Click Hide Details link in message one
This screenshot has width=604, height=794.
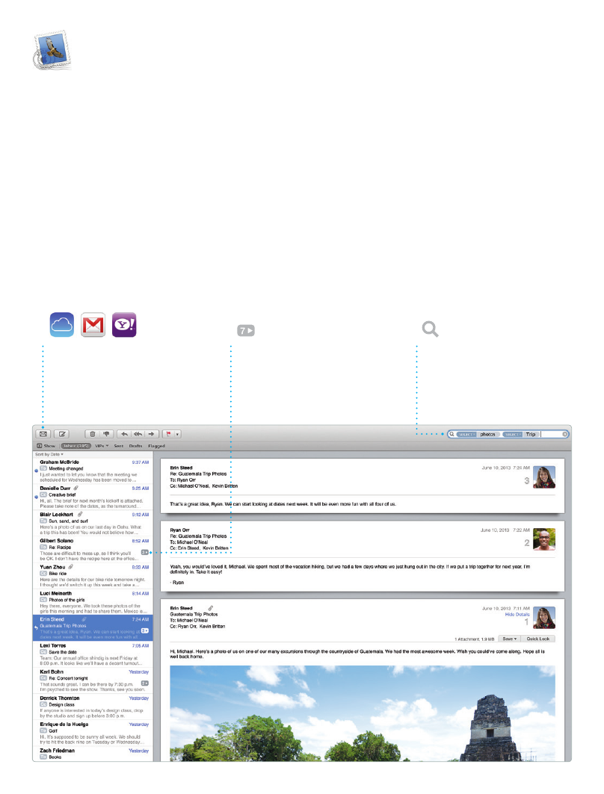pyautogui.click(x=517, y=614)
